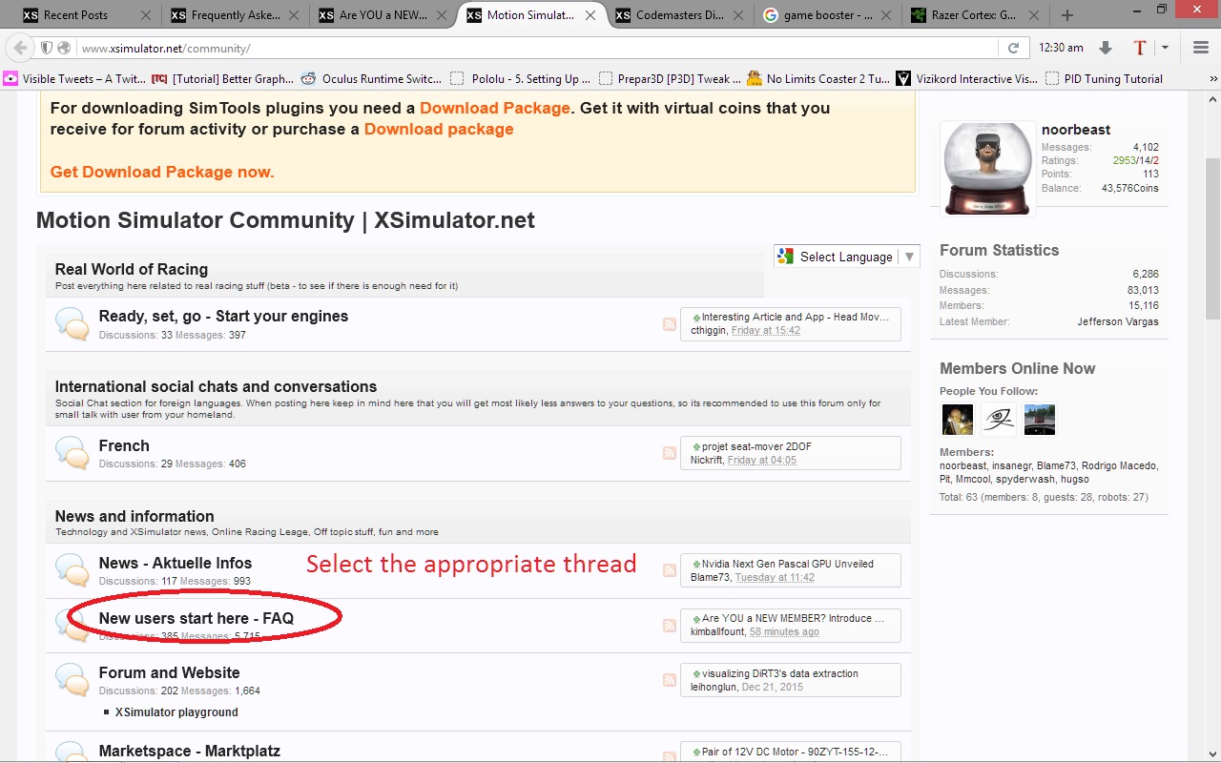
Task: Open RSS feed icon in French forum row
Action: tap(670, 453)
